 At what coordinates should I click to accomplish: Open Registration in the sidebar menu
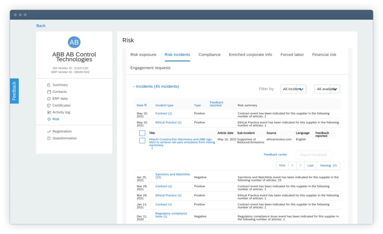click(x=62, y=131)
